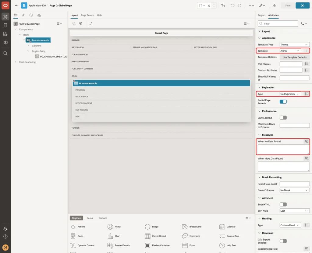Click the Oracle APEX home logo
This screenshot has width=312, height=253.
[x=5, y=5]
